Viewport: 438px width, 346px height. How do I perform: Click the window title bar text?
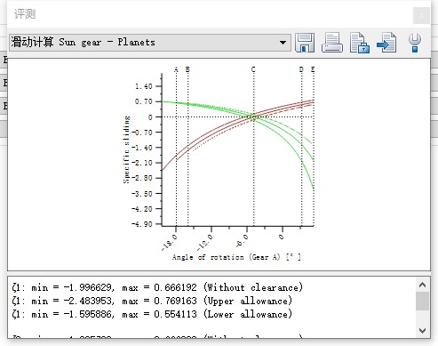[x=25, y=13]
